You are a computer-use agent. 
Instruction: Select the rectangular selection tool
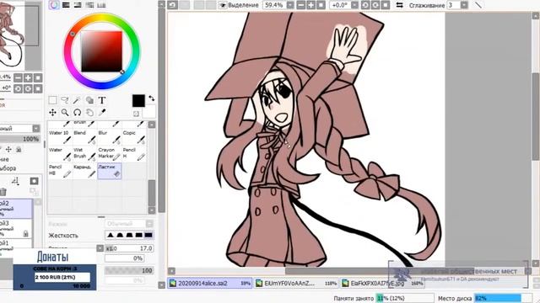(x=52, y=100)
